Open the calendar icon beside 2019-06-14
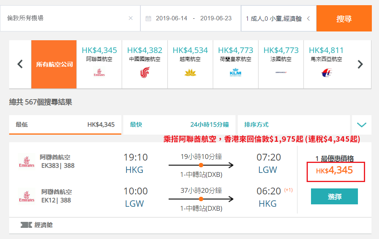The image size is (379, 239). pos(148,18)
